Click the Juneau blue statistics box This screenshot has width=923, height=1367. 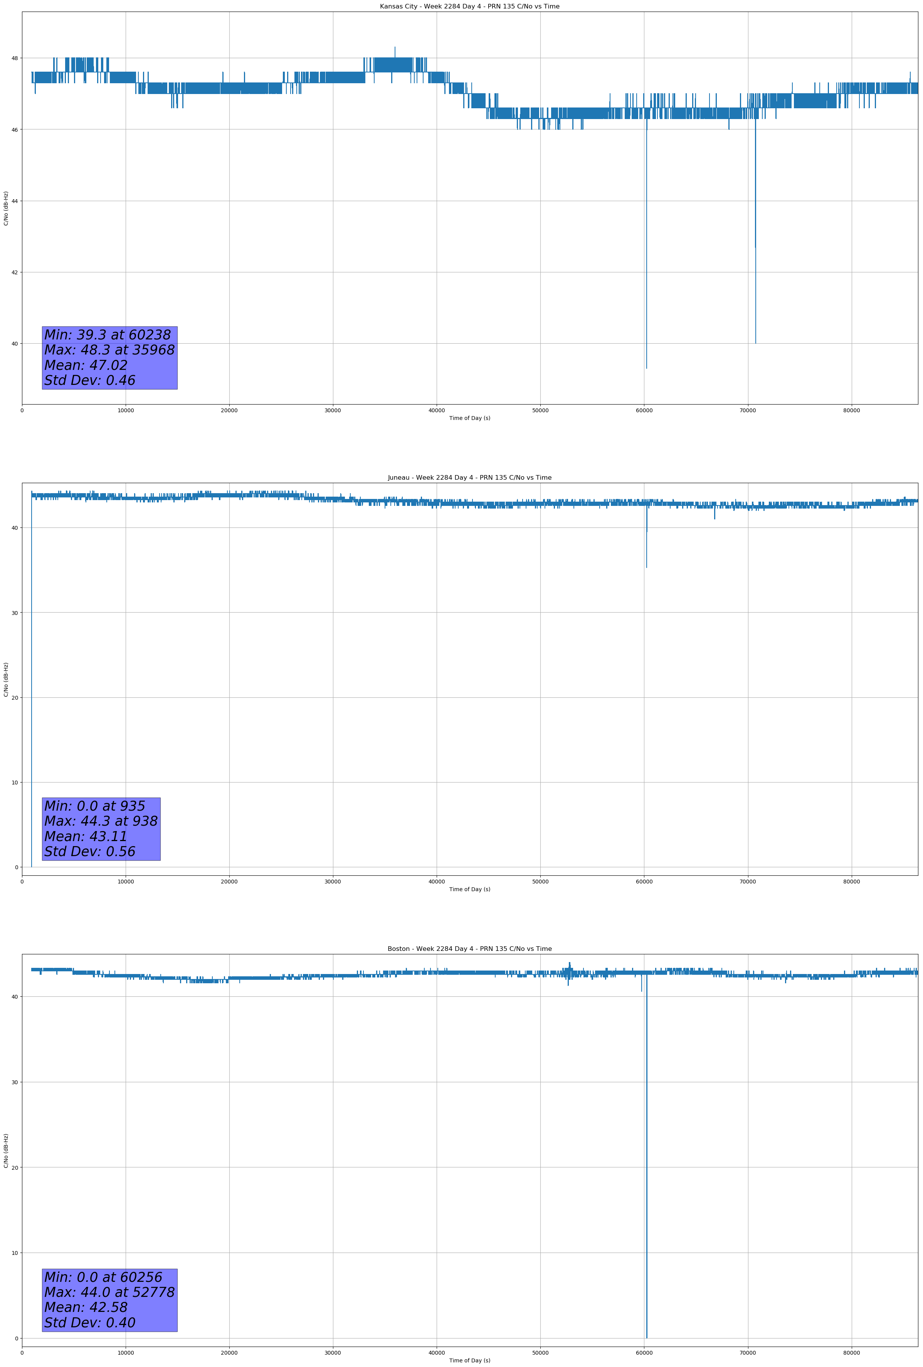pyautogui.click(x=101, y=829)
